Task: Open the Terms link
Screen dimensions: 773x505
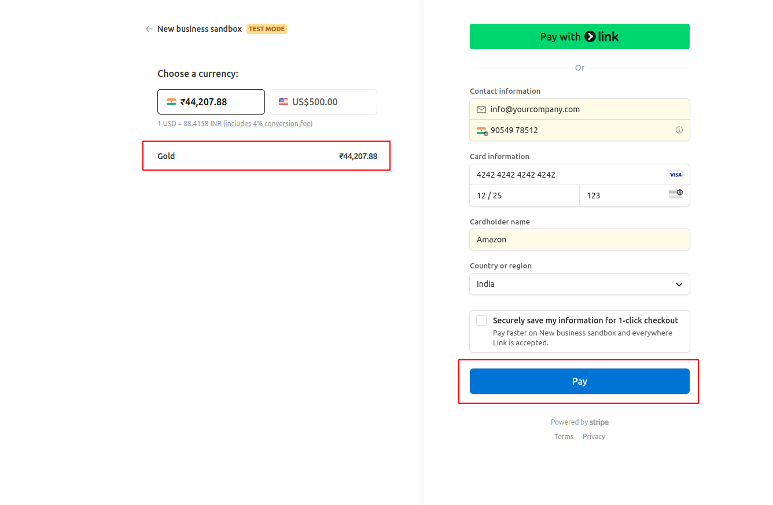Action: [564, 436]
